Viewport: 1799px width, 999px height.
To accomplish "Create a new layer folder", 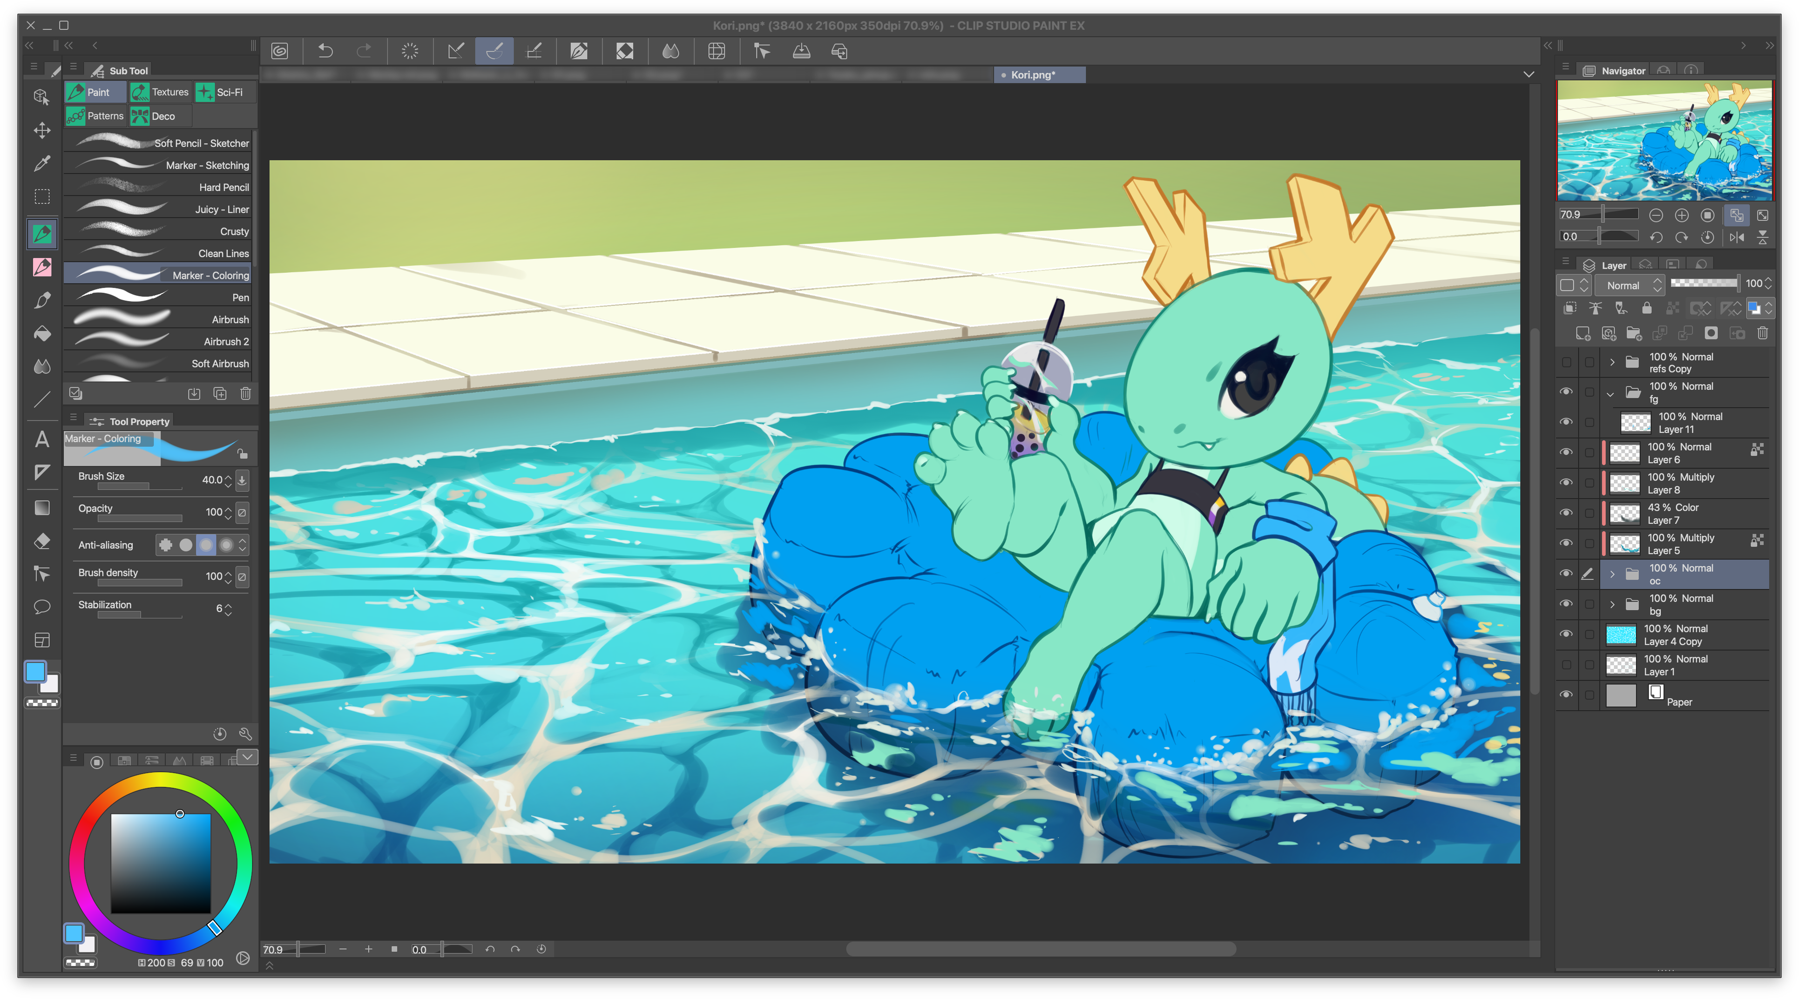I will 1634,334.
